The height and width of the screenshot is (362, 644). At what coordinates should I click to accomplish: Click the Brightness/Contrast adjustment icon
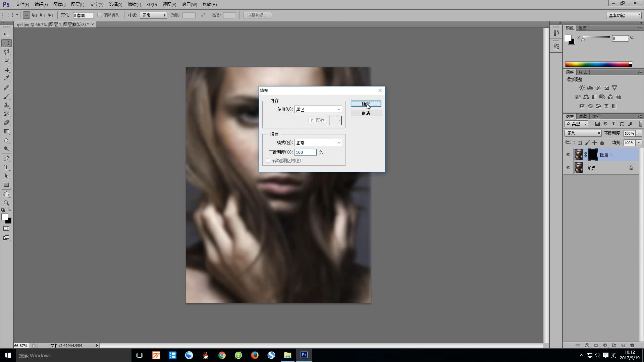(582, 88)
